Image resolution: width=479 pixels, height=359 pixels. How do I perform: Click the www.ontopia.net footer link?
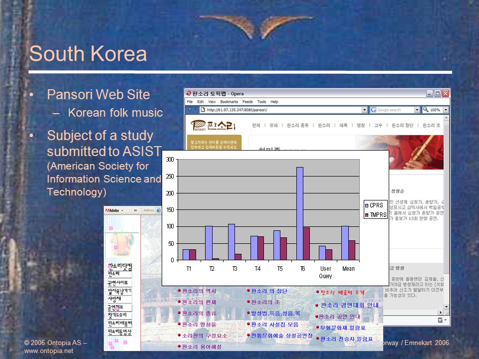point(48,351)
